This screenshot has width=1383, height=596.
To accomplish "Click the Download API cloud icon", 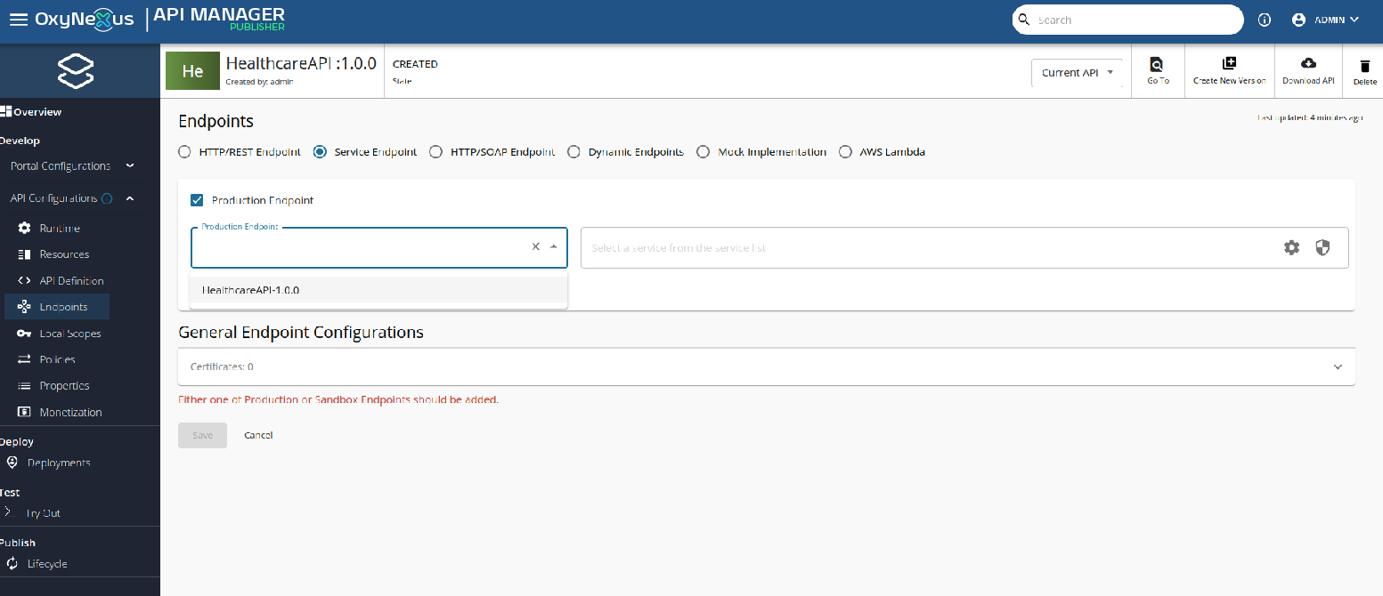I will click(x=1308, y=63).
